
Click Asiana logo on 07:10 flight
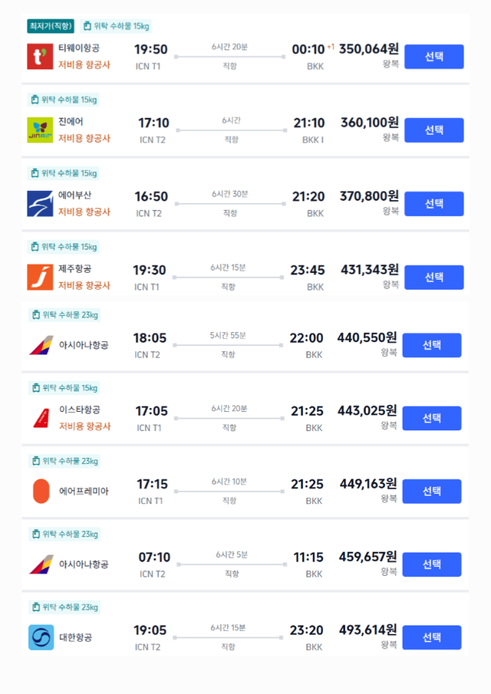click(41, 564)
